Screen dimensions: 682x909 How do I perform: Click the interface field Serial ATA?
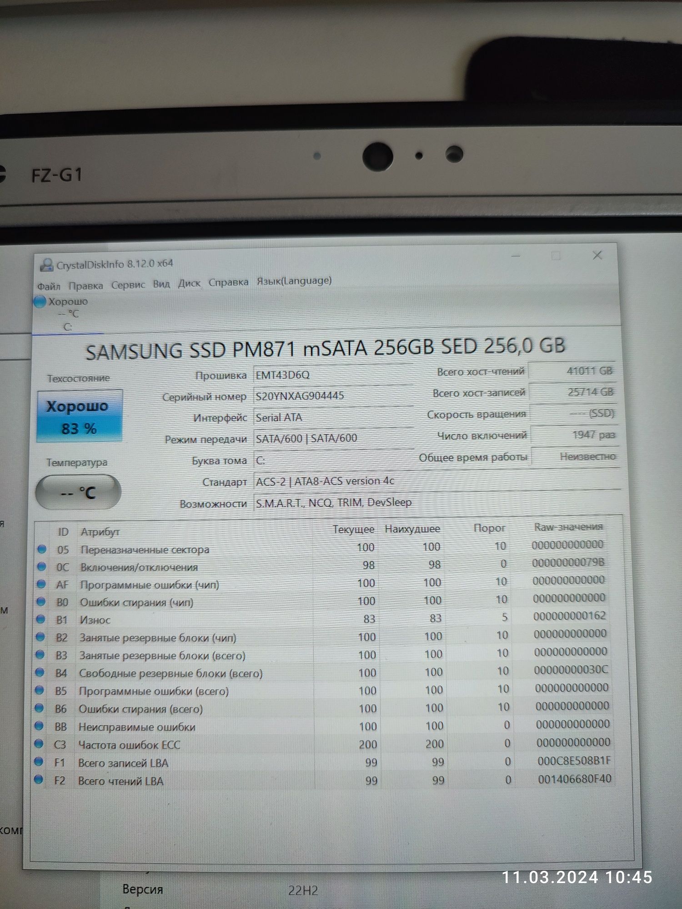(333, 417)
